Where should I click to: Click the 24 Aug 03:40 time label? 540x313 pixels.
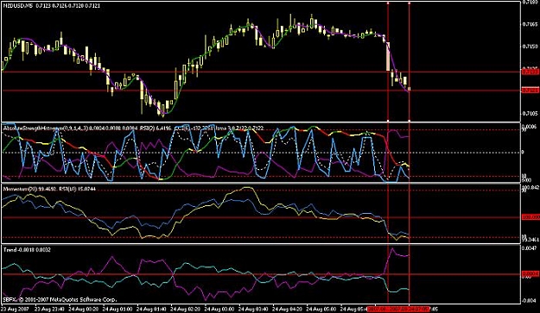[x=252, y=309]
